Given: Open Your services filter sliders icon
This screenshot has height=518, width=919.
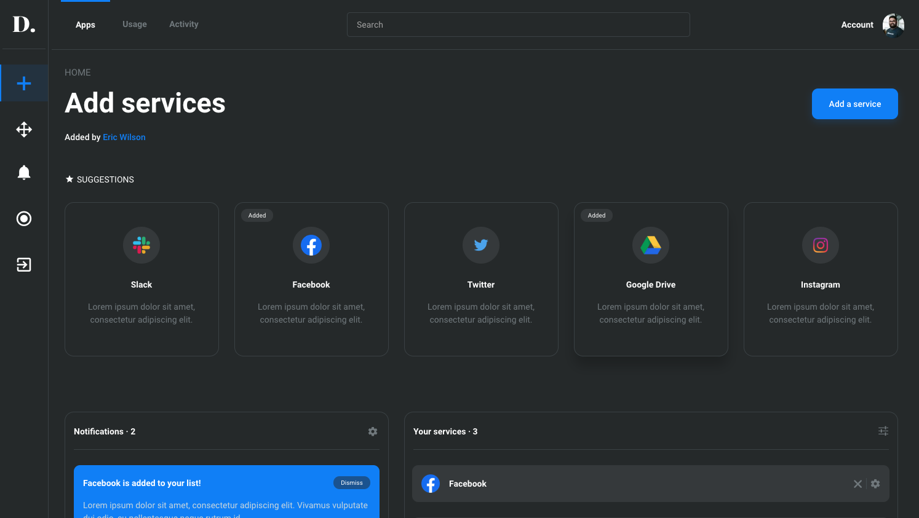Looking at the screenshot, I should (x=883, y=431).
